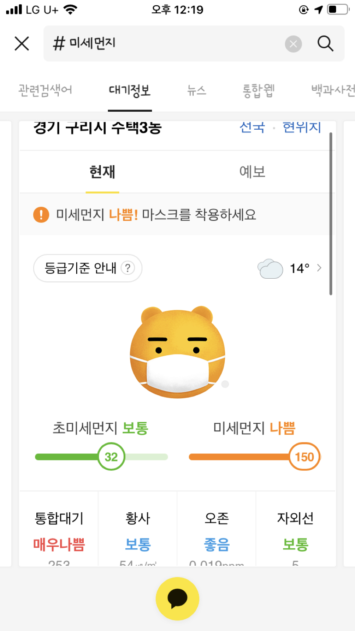Screen dimensions: 355x631
Task: Open the 관련검색어 tab
Action: point(45,91)
